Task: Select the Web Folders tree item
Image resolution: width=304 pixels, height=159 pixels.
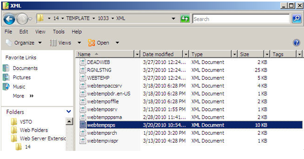Action: click(33, 130)
